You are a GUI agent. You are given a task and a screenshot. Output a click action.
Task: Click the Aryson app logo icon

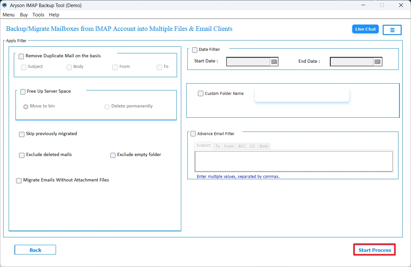coord(5,5)
